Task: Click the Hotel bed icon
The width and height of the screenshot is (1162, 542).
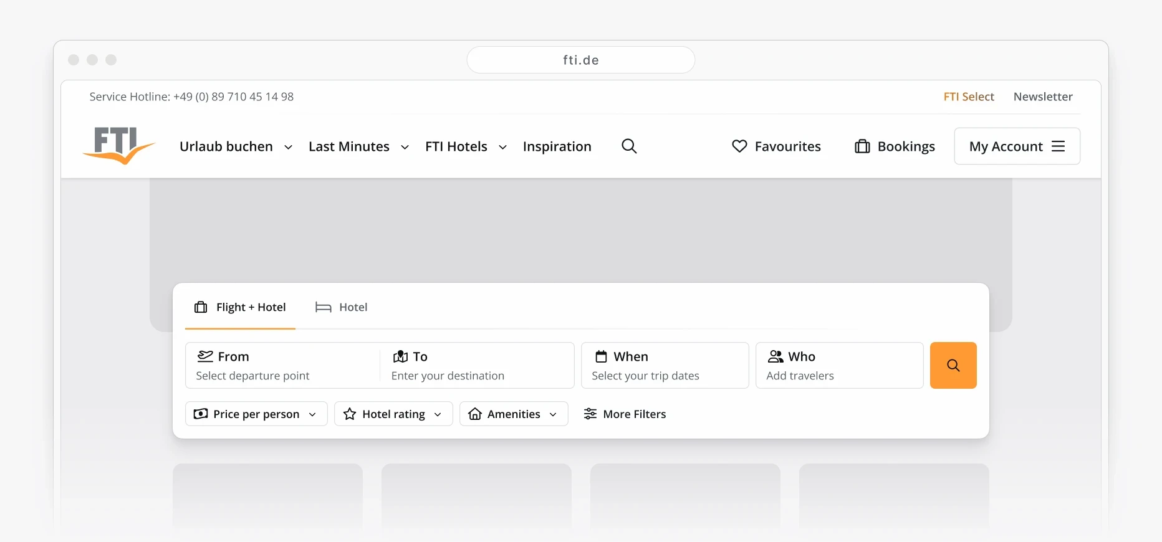Action: 323,307
